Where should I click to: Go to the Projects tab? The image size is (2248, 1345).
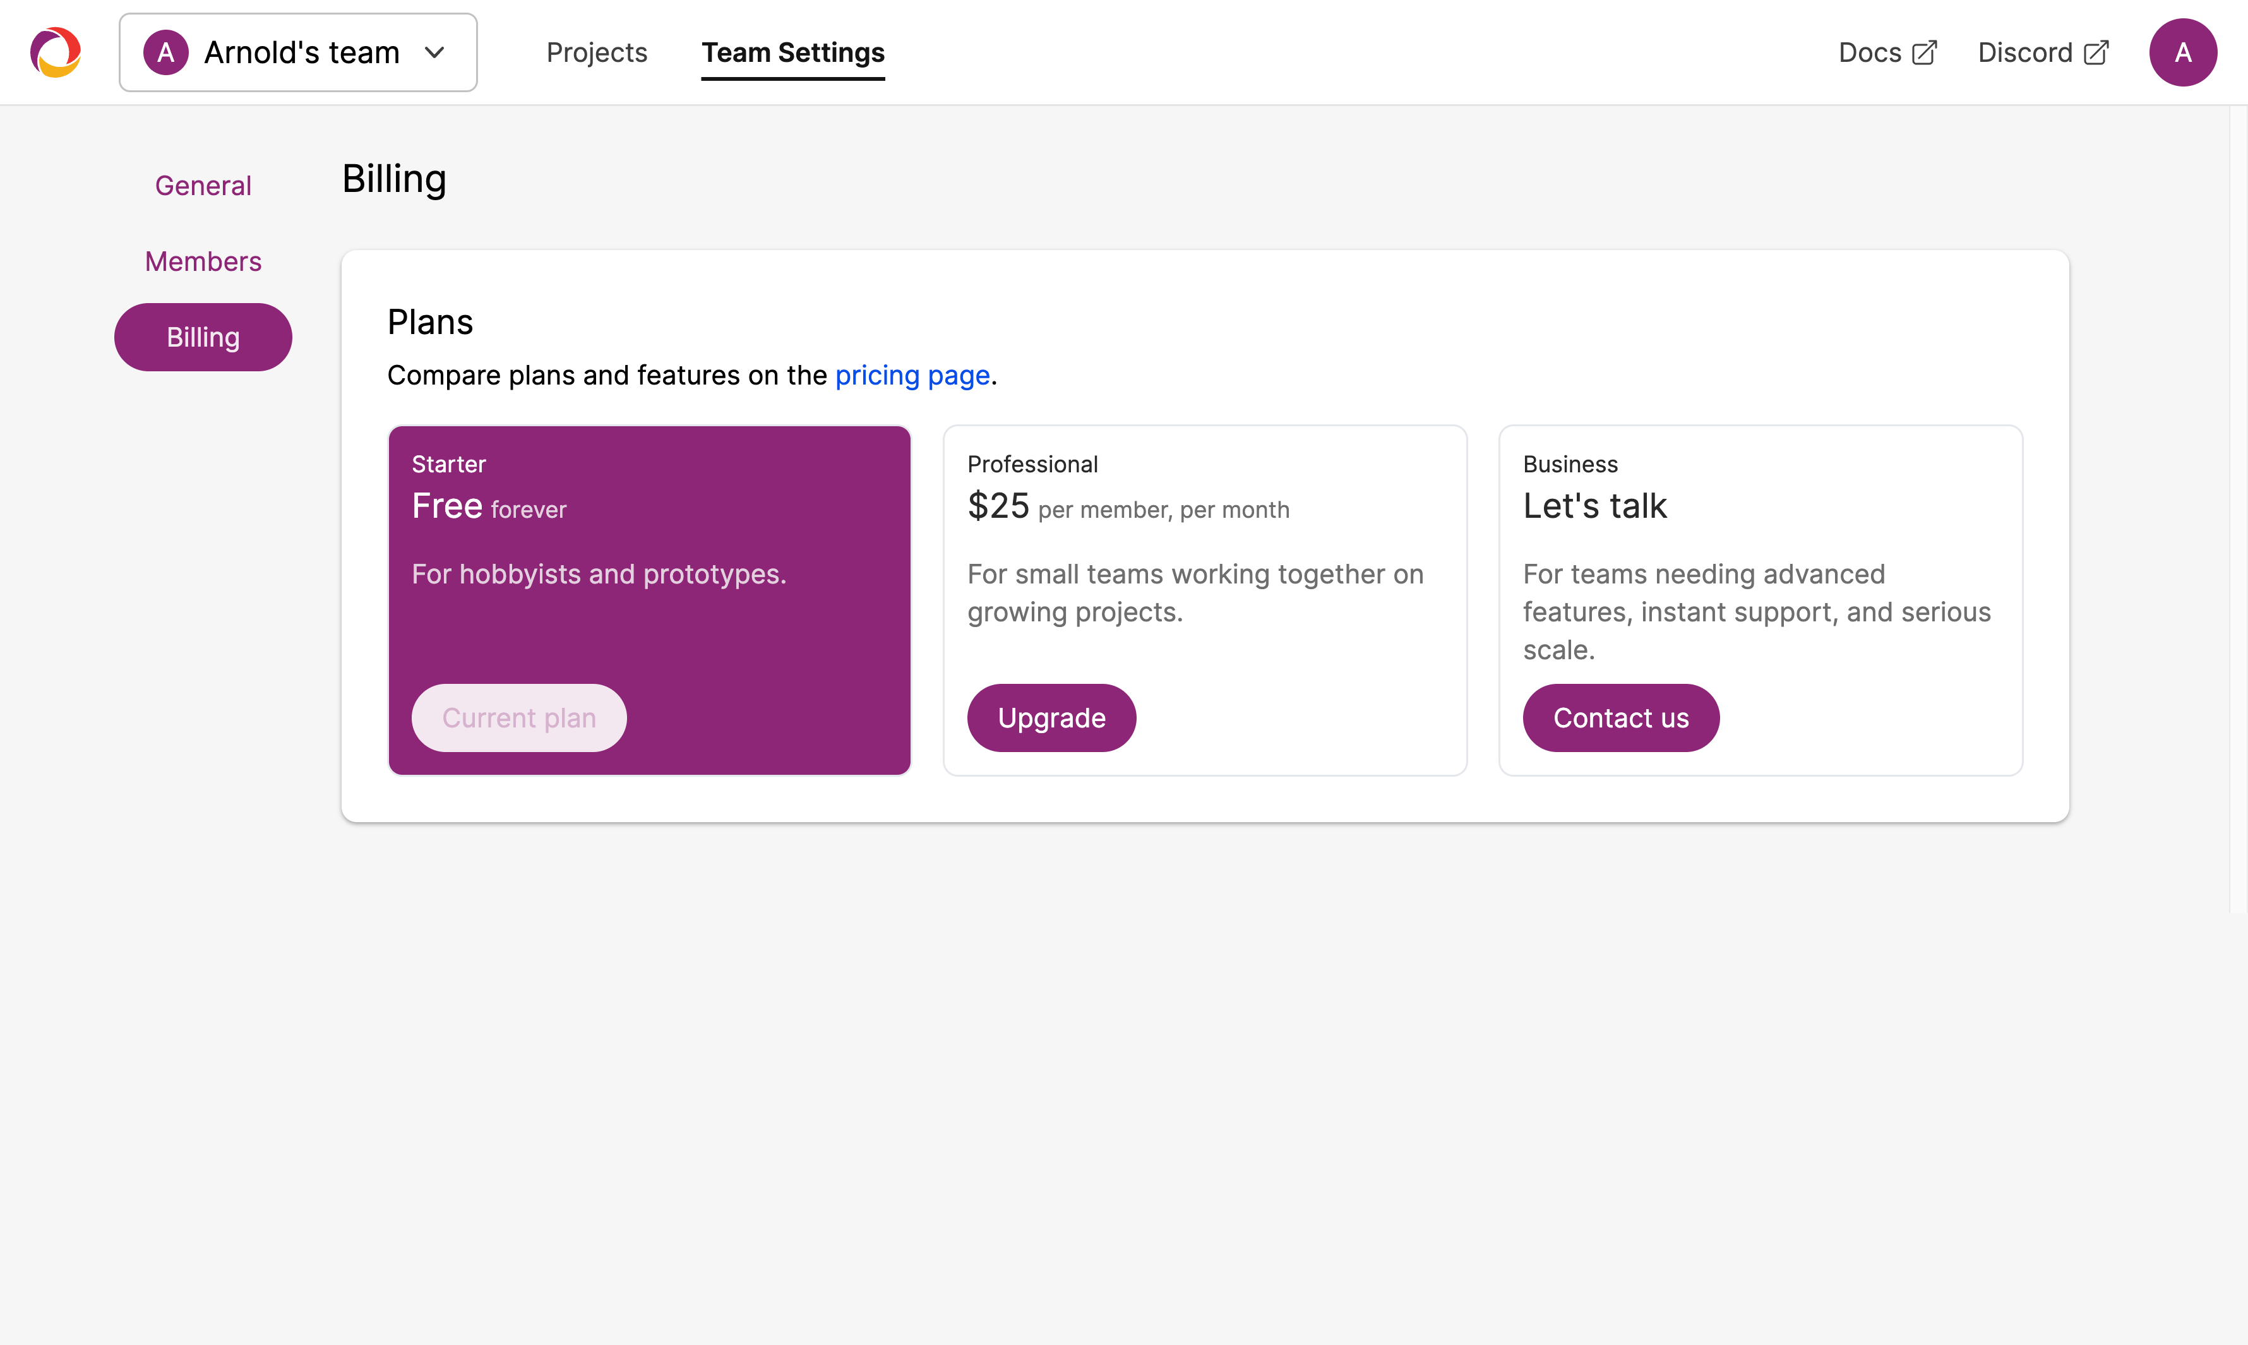(x=596, y=52)
